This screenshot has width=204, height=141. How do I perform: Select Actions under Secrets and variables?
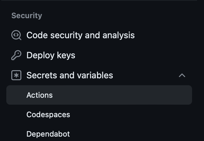(40, 95)
